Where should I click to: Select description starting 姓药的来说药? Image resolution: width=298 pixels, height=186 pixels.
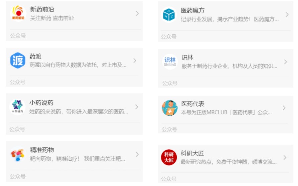click(79, 112)
